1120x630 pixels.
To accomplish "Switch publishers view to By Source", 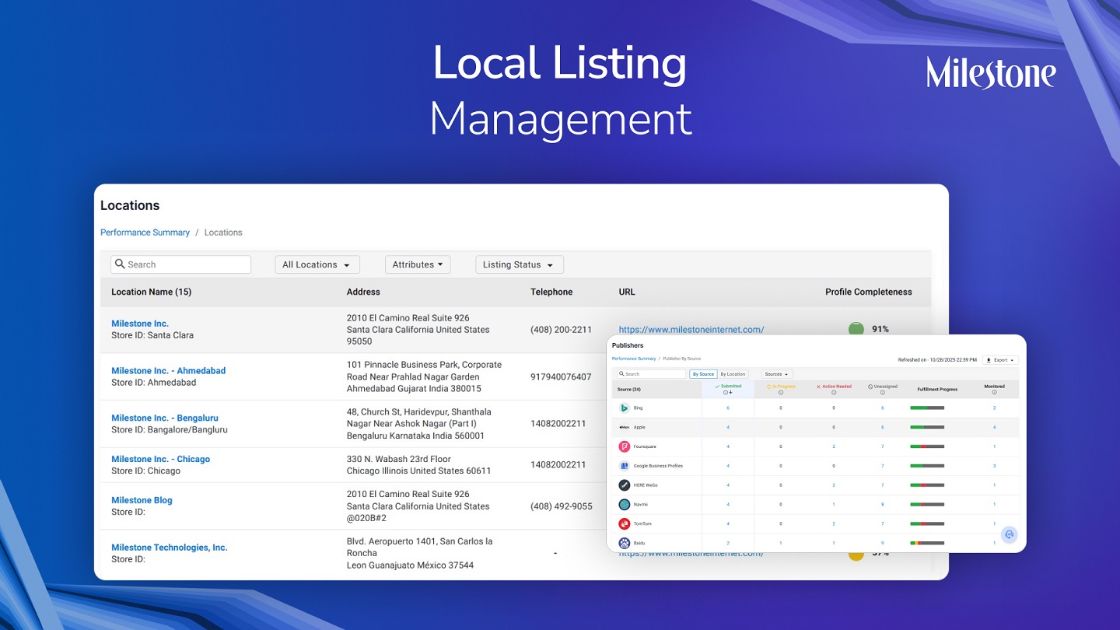I will [x=703, y=374].
